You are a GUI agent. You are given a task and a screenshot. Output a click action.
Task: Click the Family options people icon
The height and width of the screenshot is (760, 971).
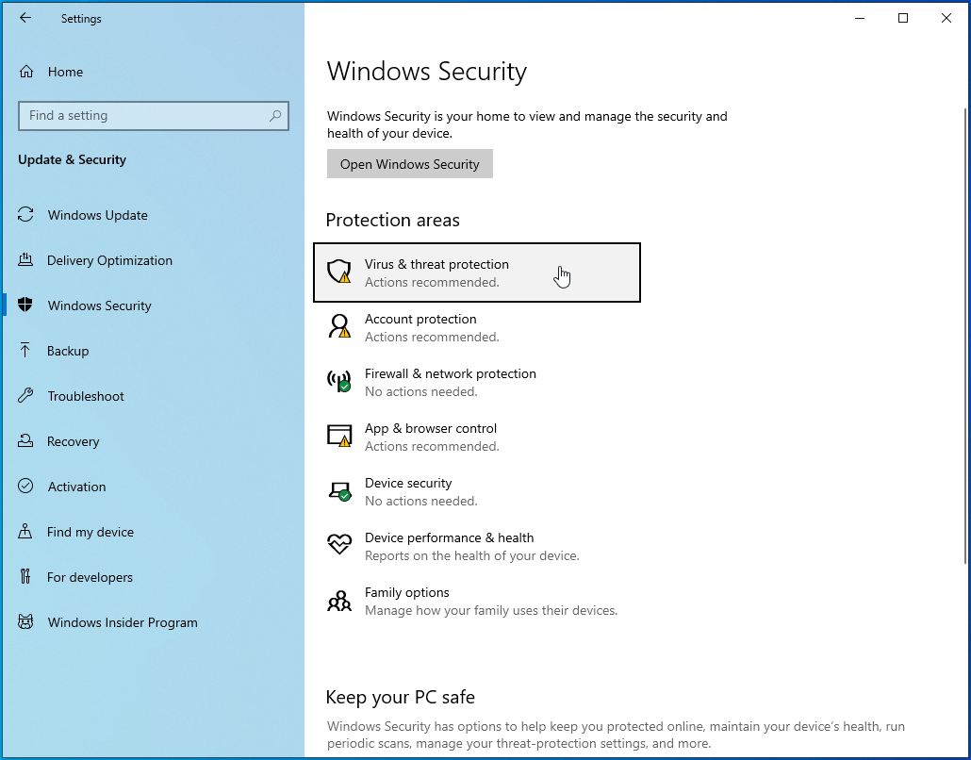coord(338,601)
